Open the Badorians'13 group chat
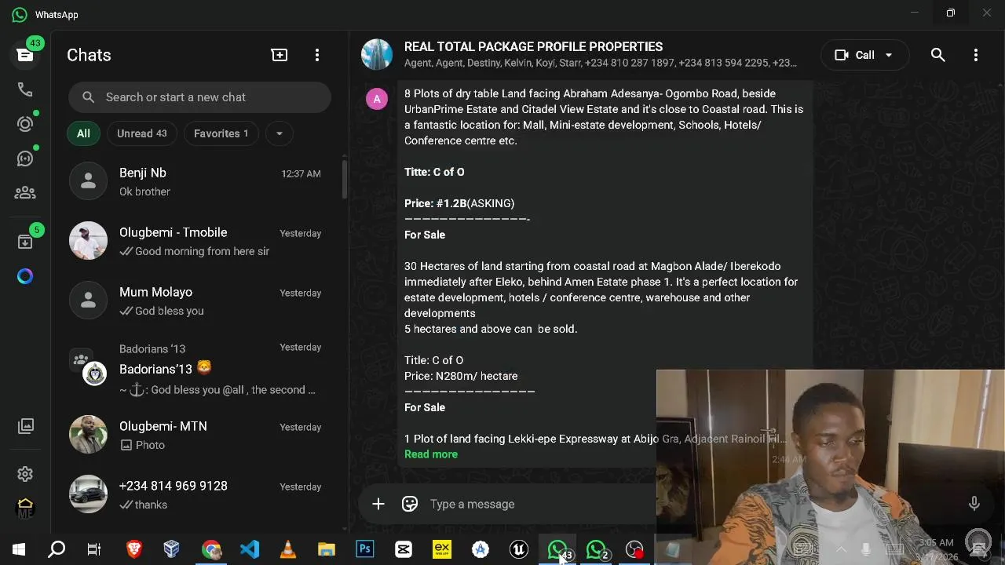Viewport: 1005px width, 565px height. point(196,368)
